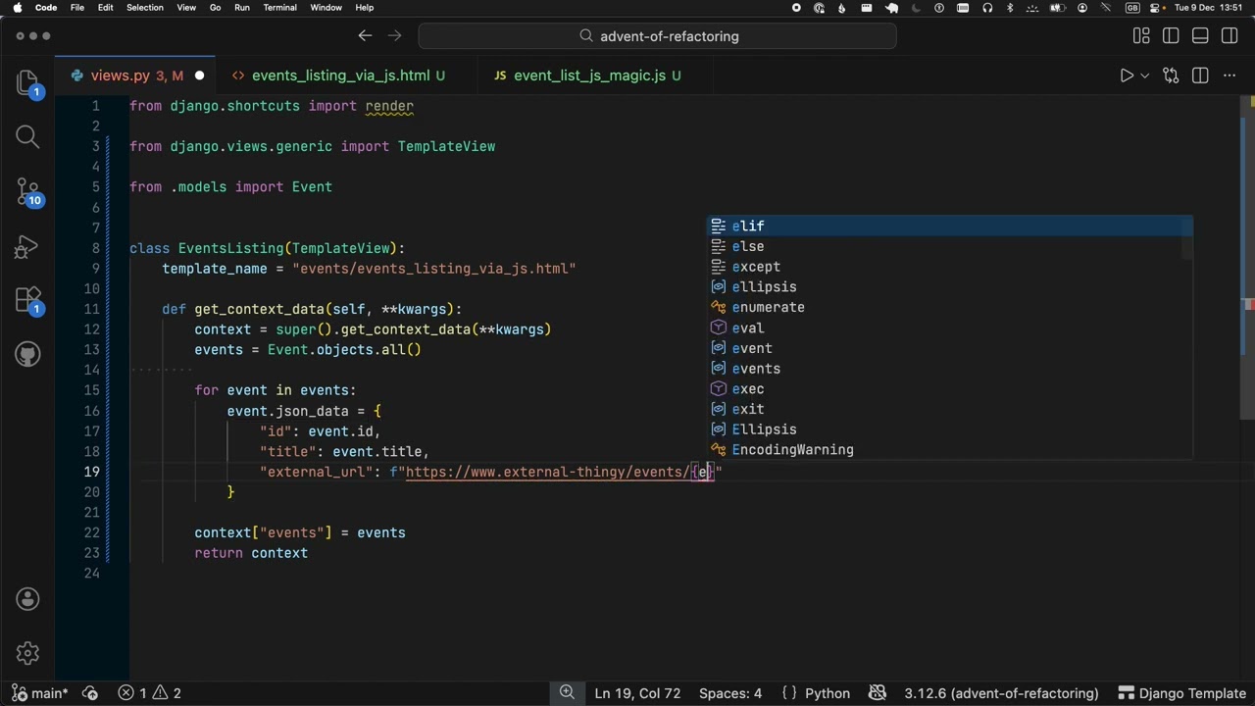Switch to the views.py tab
Viewport: 1255px width, 706px height.
pyautogui.click(x=135, y=76)
